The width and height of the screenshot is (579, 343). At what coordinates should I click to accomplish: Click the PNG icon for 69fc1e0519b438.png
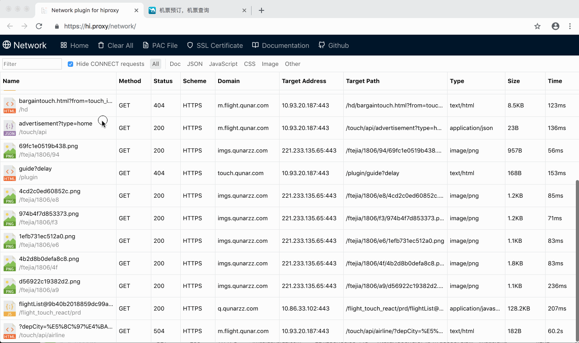point(9,151)
